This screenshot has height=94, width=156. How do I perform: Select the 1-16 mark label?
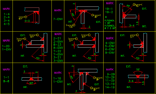point(57,78)
